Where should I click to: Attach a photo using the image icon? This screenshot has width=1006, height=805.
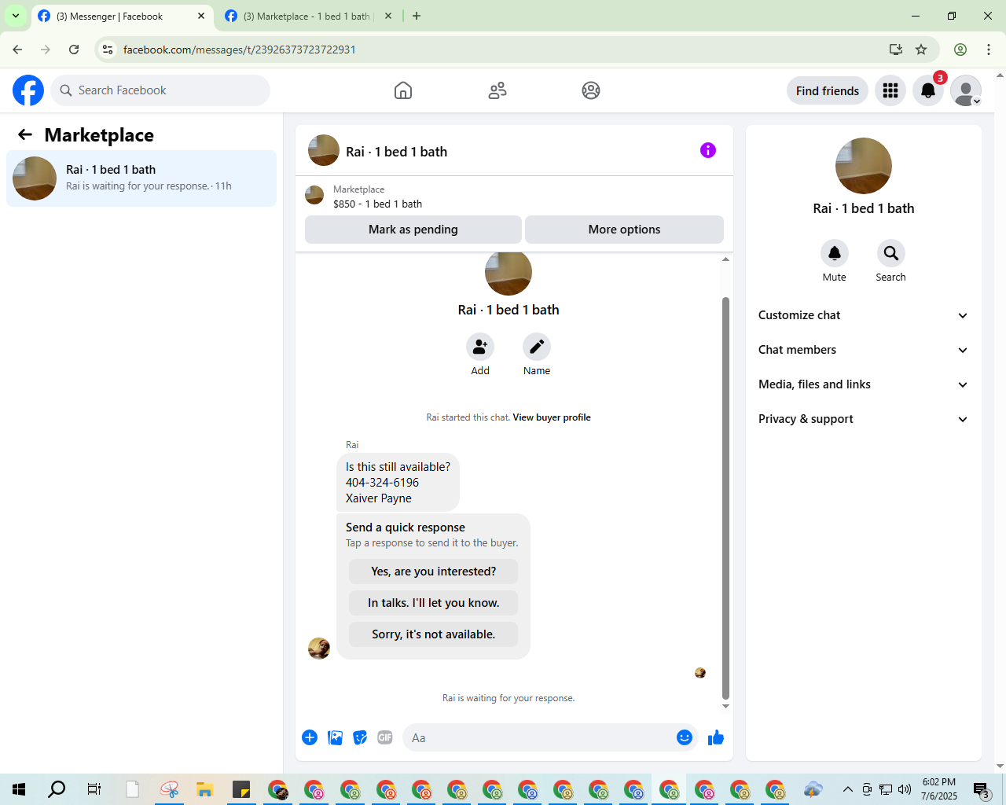click(335, 737)
